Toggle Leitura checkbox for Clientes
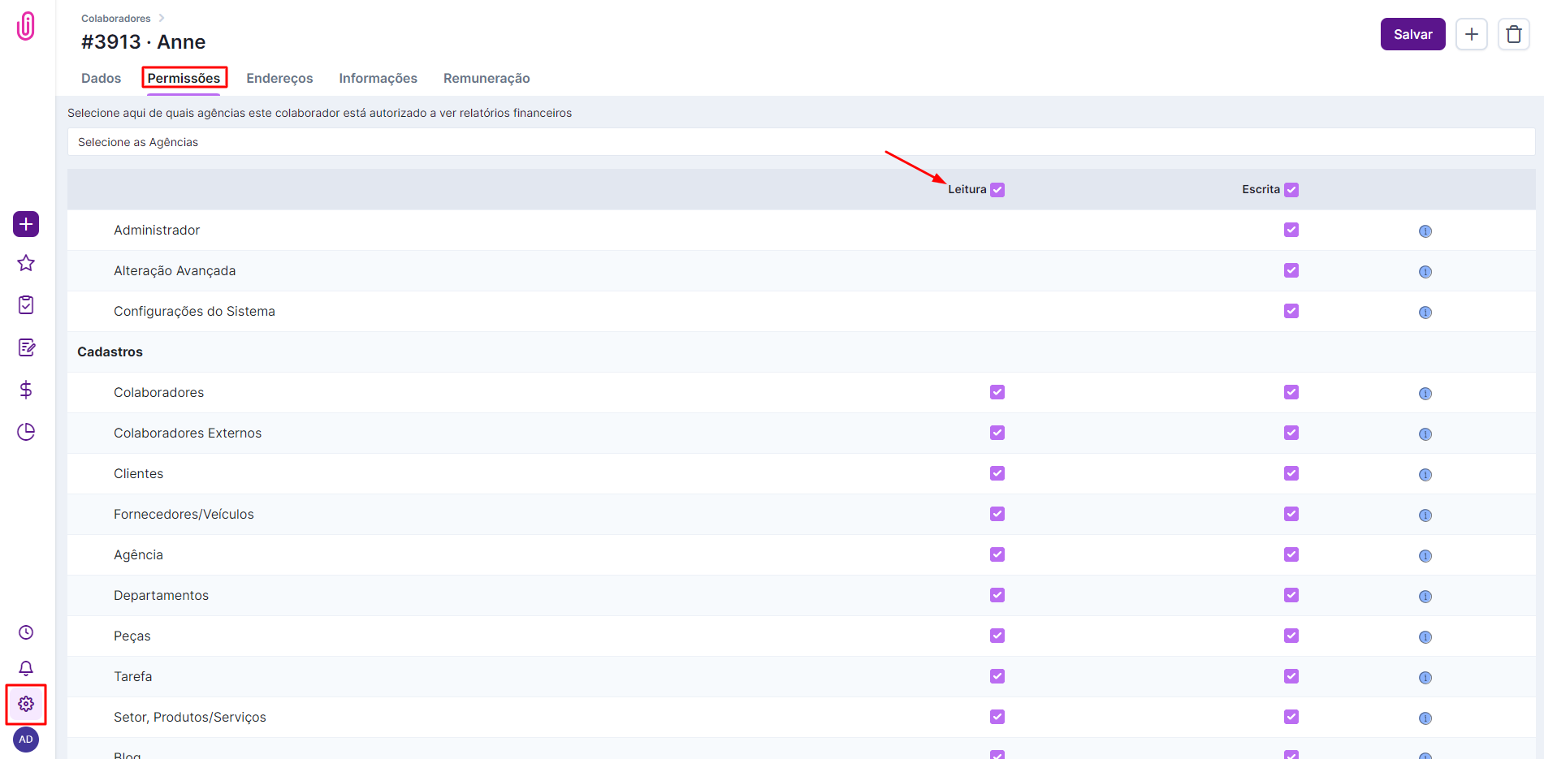 click(x=997, y=473)
